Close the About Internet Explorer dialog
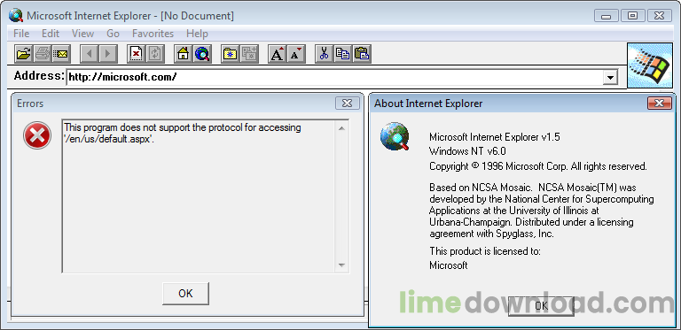 click(660, 104)
